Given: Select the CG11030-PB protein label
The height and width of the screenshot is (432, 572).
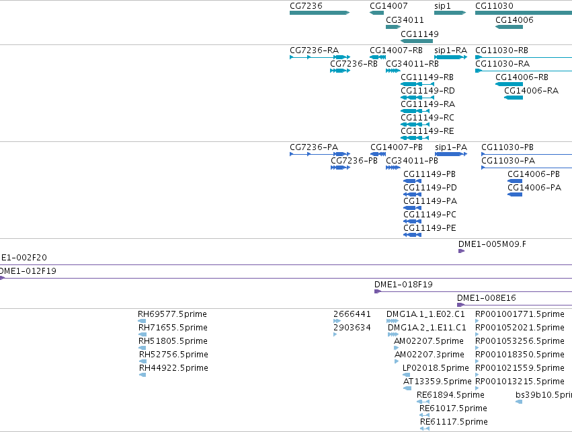Looking at the screenshot, I should 507,147.
